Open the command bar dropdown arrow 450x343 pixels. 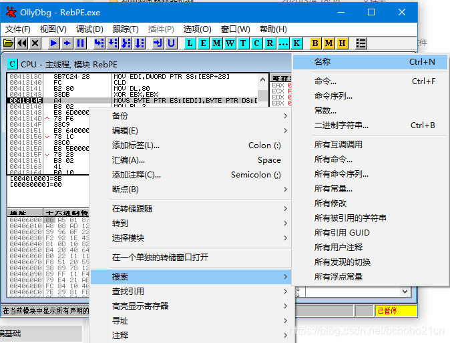coord(405,292)
